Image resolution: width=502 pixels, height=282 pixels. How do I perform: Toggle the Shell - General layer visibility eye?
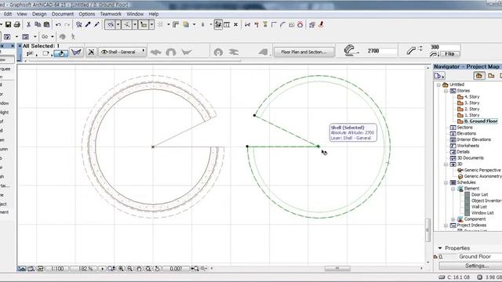pos(104,52)
